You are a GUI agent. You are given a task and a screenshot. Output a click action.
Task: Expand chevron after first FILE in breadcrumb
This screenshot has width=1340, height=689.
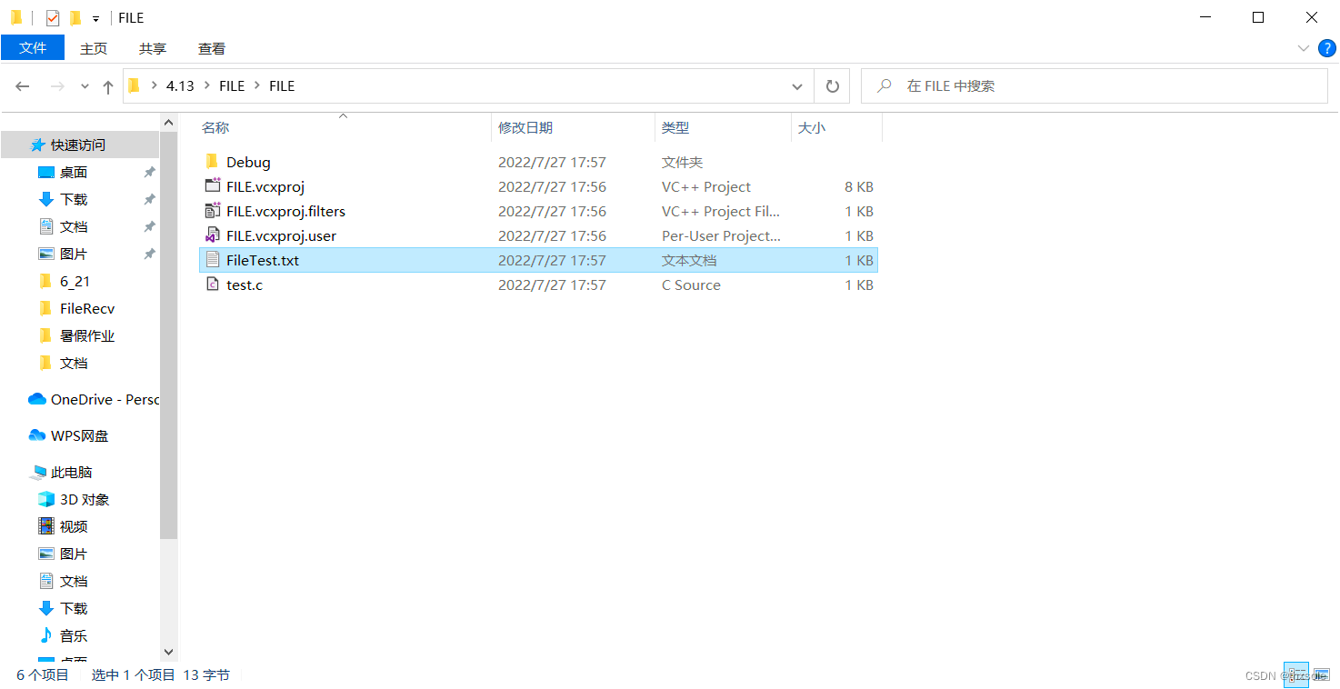[x=257, y=86]
